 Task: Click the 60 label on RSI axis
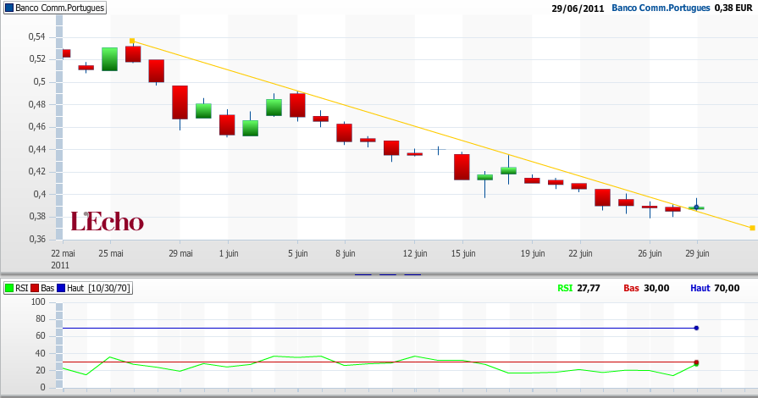pyautogui.click(x=40, y=336)
